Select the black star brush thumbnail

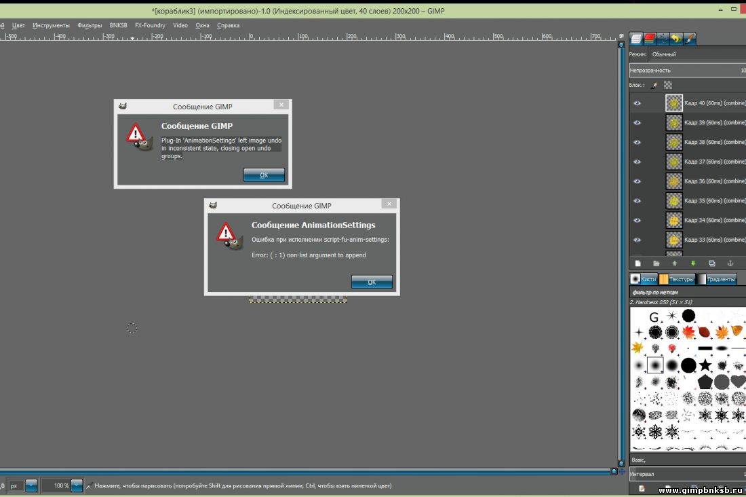click(705, 365)
